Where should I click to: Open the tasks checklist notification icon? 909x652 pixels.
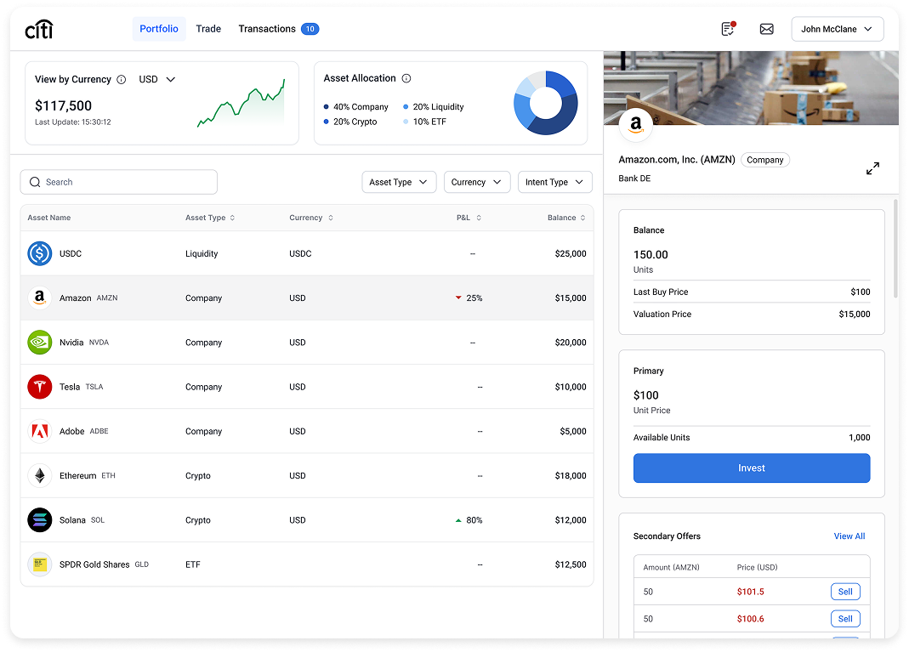click(728, 28)
